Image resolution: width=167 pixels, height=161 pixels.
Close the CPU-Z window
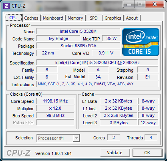pyautogui.click(x=155, y=4)
